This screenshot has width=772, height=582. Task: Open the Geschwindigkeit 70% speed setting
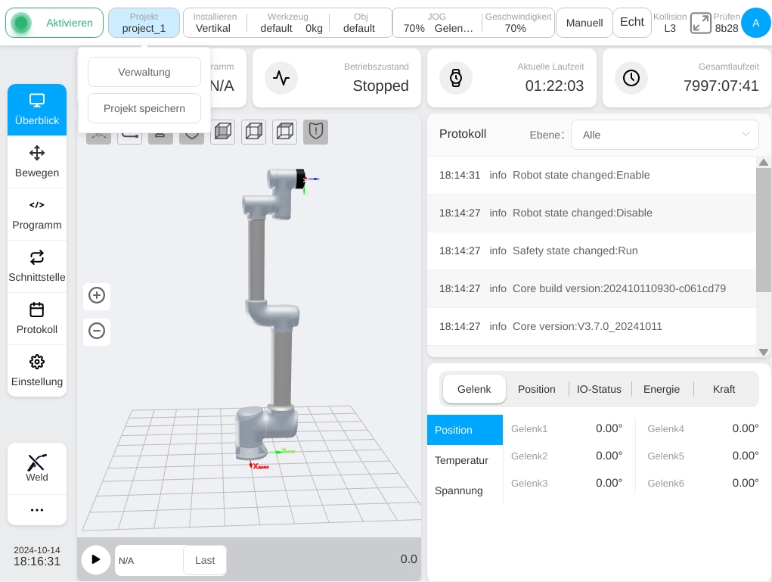pos(517,23)
